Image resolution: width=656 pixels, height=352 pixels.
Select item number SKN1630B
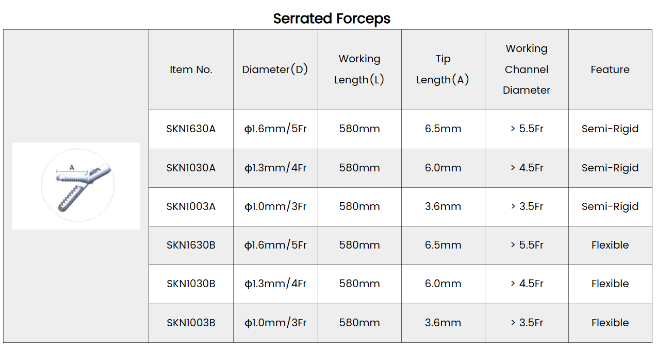click(x=191, y=245)
